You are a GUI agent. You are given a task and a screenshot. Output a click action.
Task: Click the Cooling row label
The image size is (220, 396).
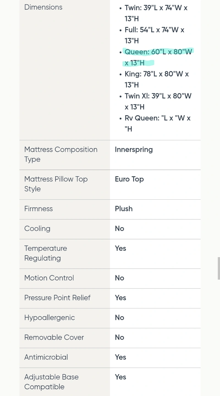37,229
